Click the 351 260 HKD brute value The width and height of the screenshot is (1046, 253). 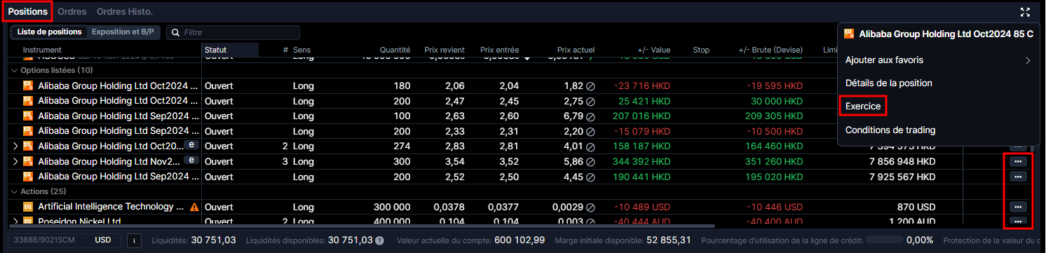coord(773,161)
